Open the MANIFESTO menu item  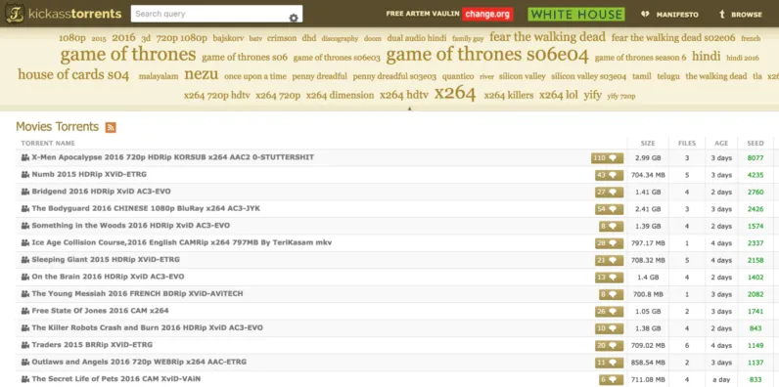[677, 15]
